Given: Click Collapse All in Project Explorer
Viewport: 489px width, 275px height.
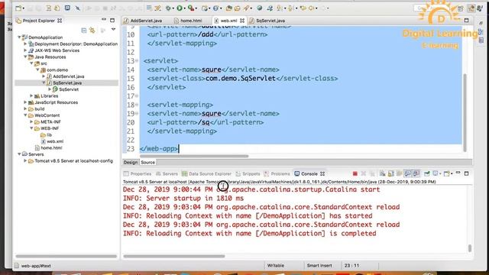Looking at the screenshot, I should pyautogui.click(x=84, y=31).
